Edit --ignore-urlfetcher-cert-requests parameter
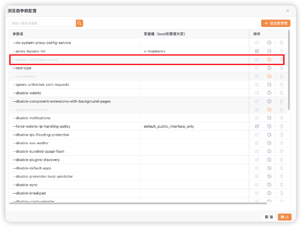This screenshot has height=227, width=301. point(257,85)
